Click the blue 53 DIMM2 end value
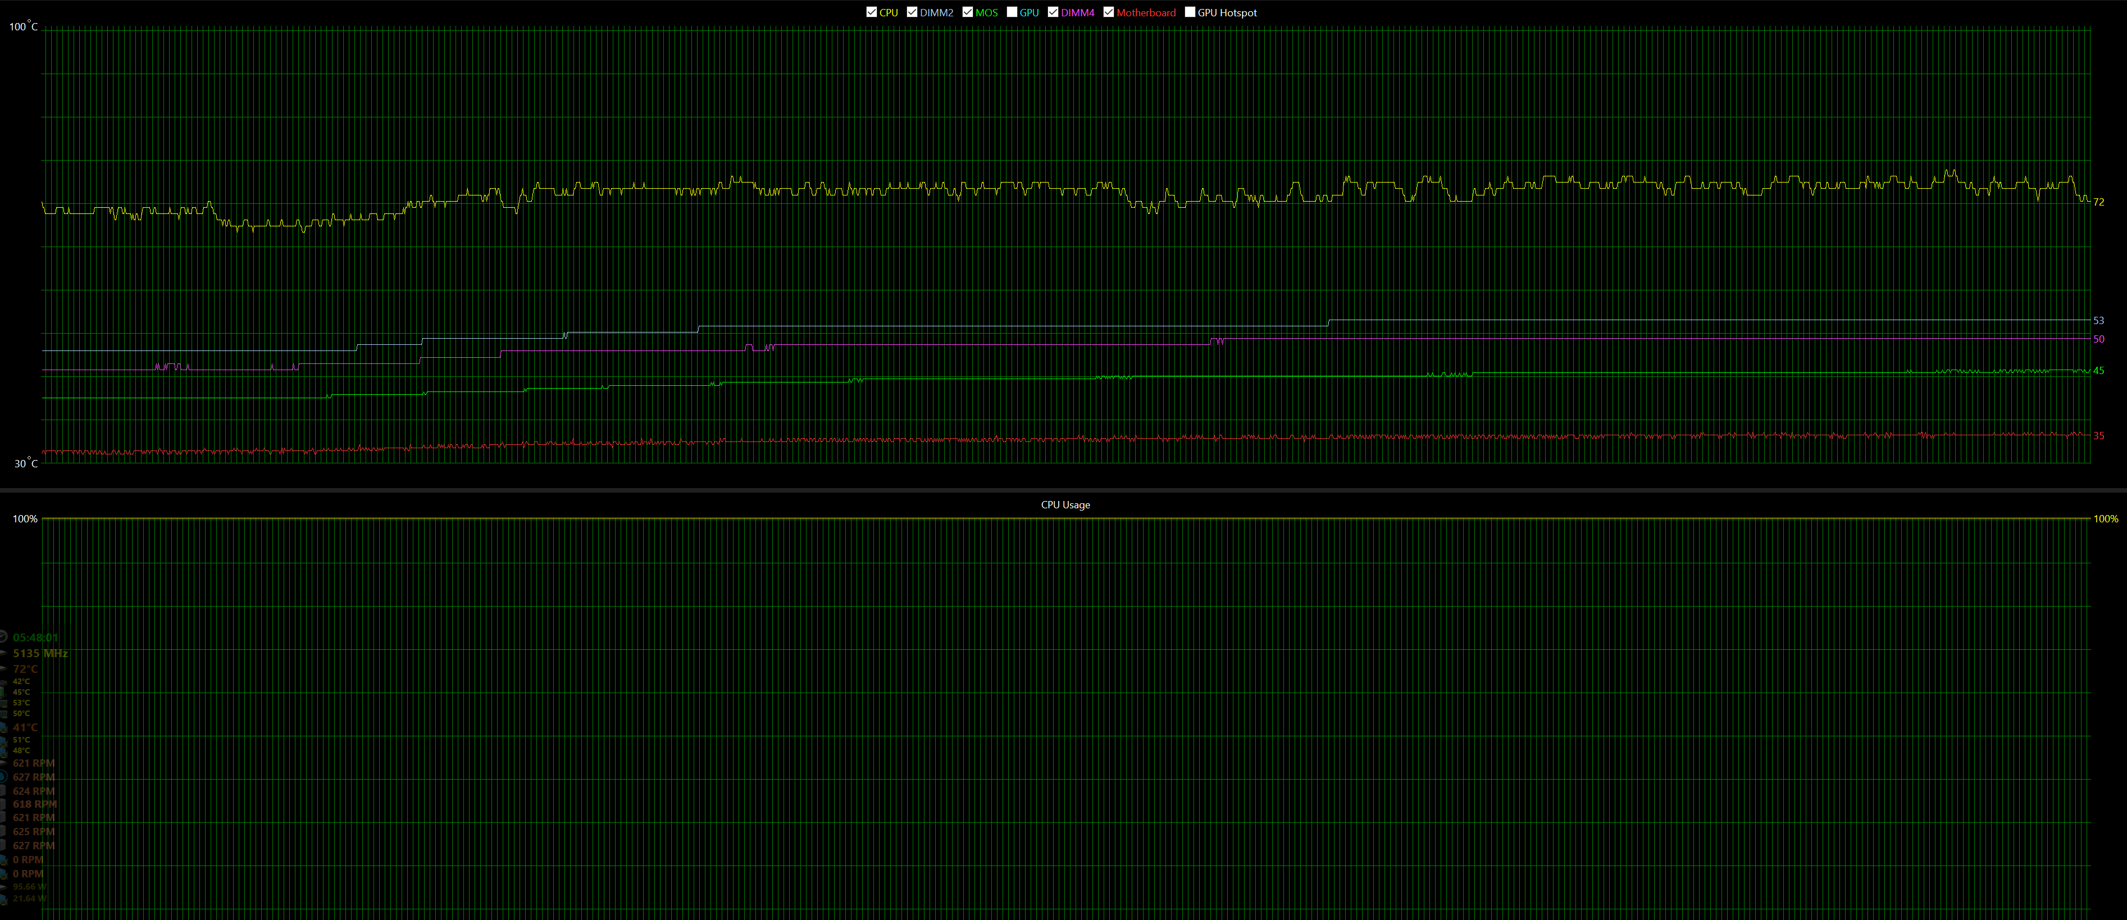The image size is (2127, 920). pos(2098,321)
